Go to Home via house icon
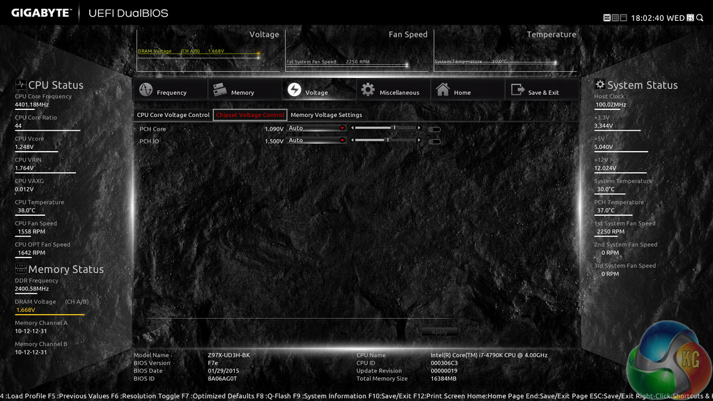This screenshot has height=401, width=713. tap(443, 91)
